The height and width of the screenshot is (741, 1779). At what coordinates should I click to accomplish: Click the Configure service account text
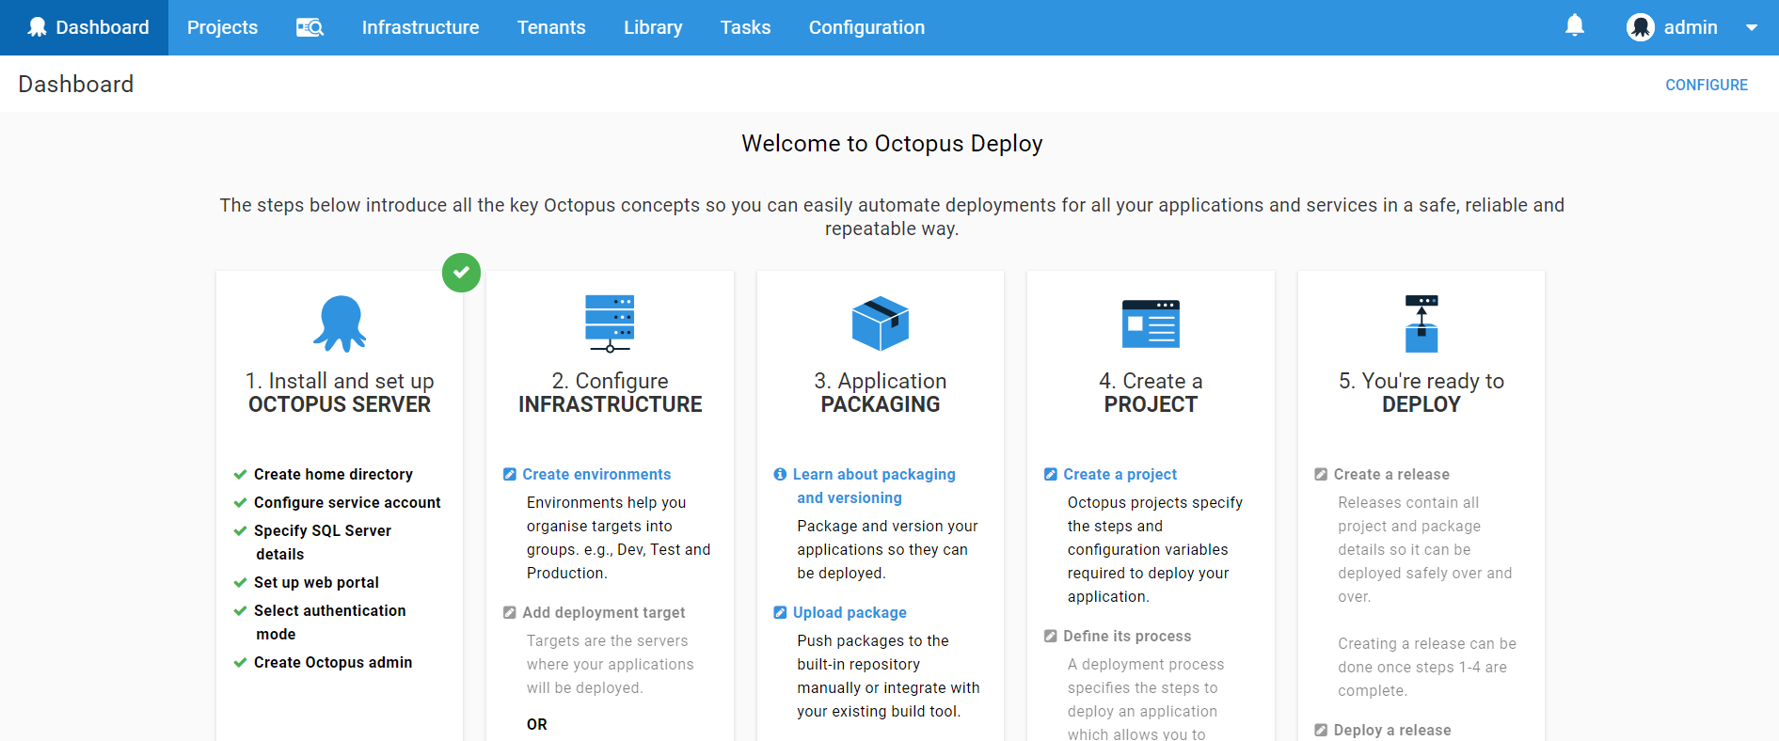coord(347,503)
